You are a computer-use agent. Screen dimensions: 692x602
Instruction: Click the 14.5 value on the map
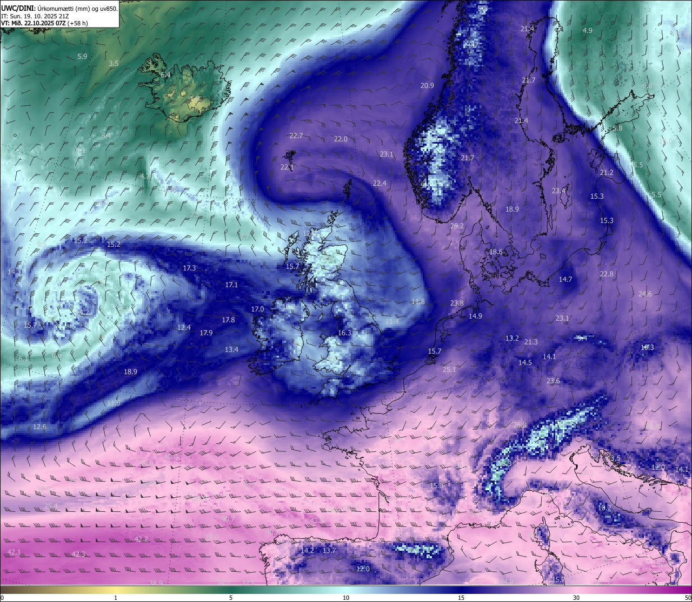[525, 362]
